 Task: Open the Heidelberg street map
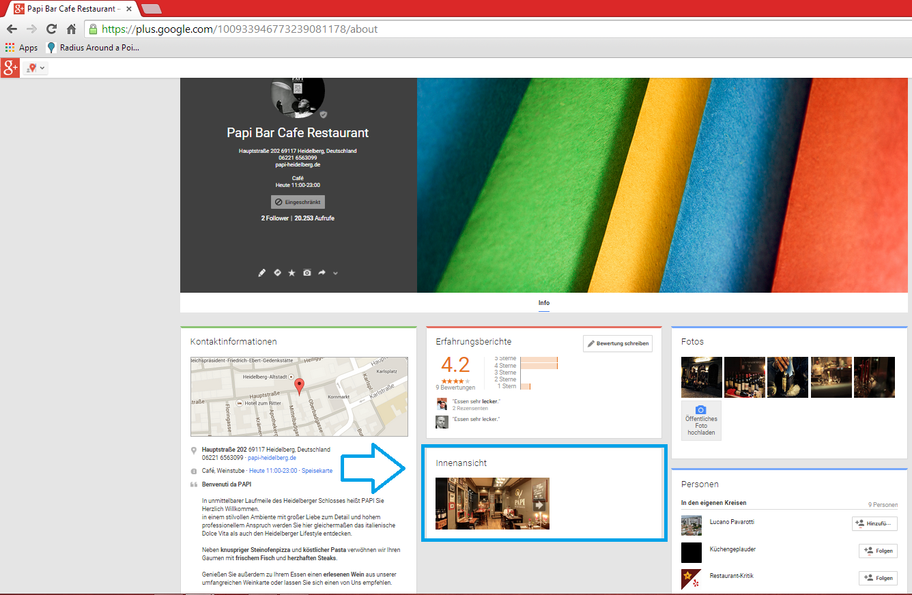point(299,396)
